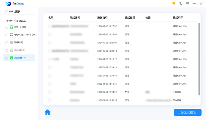This screenshot has width=206, height=120.
Task: Click the 通話録音 phone icon
Action: 12,50
